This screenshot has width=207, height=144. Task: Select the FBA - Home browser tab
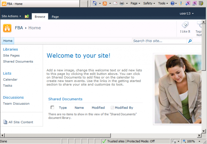tap(40, 4)
